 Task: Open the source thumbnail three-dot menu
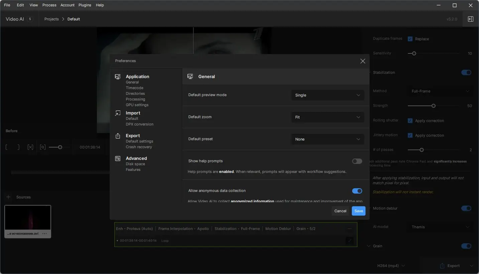(x=44, y=234)
